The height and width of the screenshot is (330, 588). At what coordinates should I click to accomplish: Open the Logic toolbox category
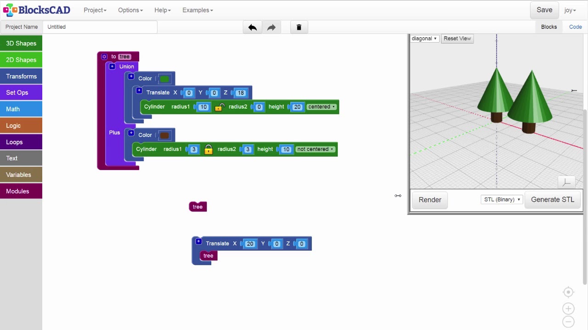[21, 126]
